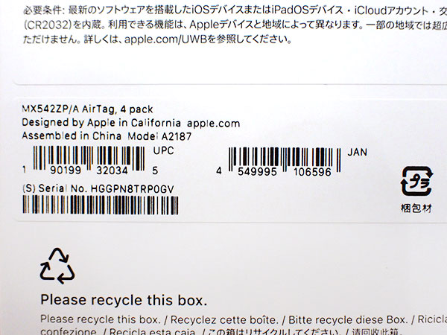
Task: Click the Bitte recycle diese Box text
Action: click(x=348, y=319)
